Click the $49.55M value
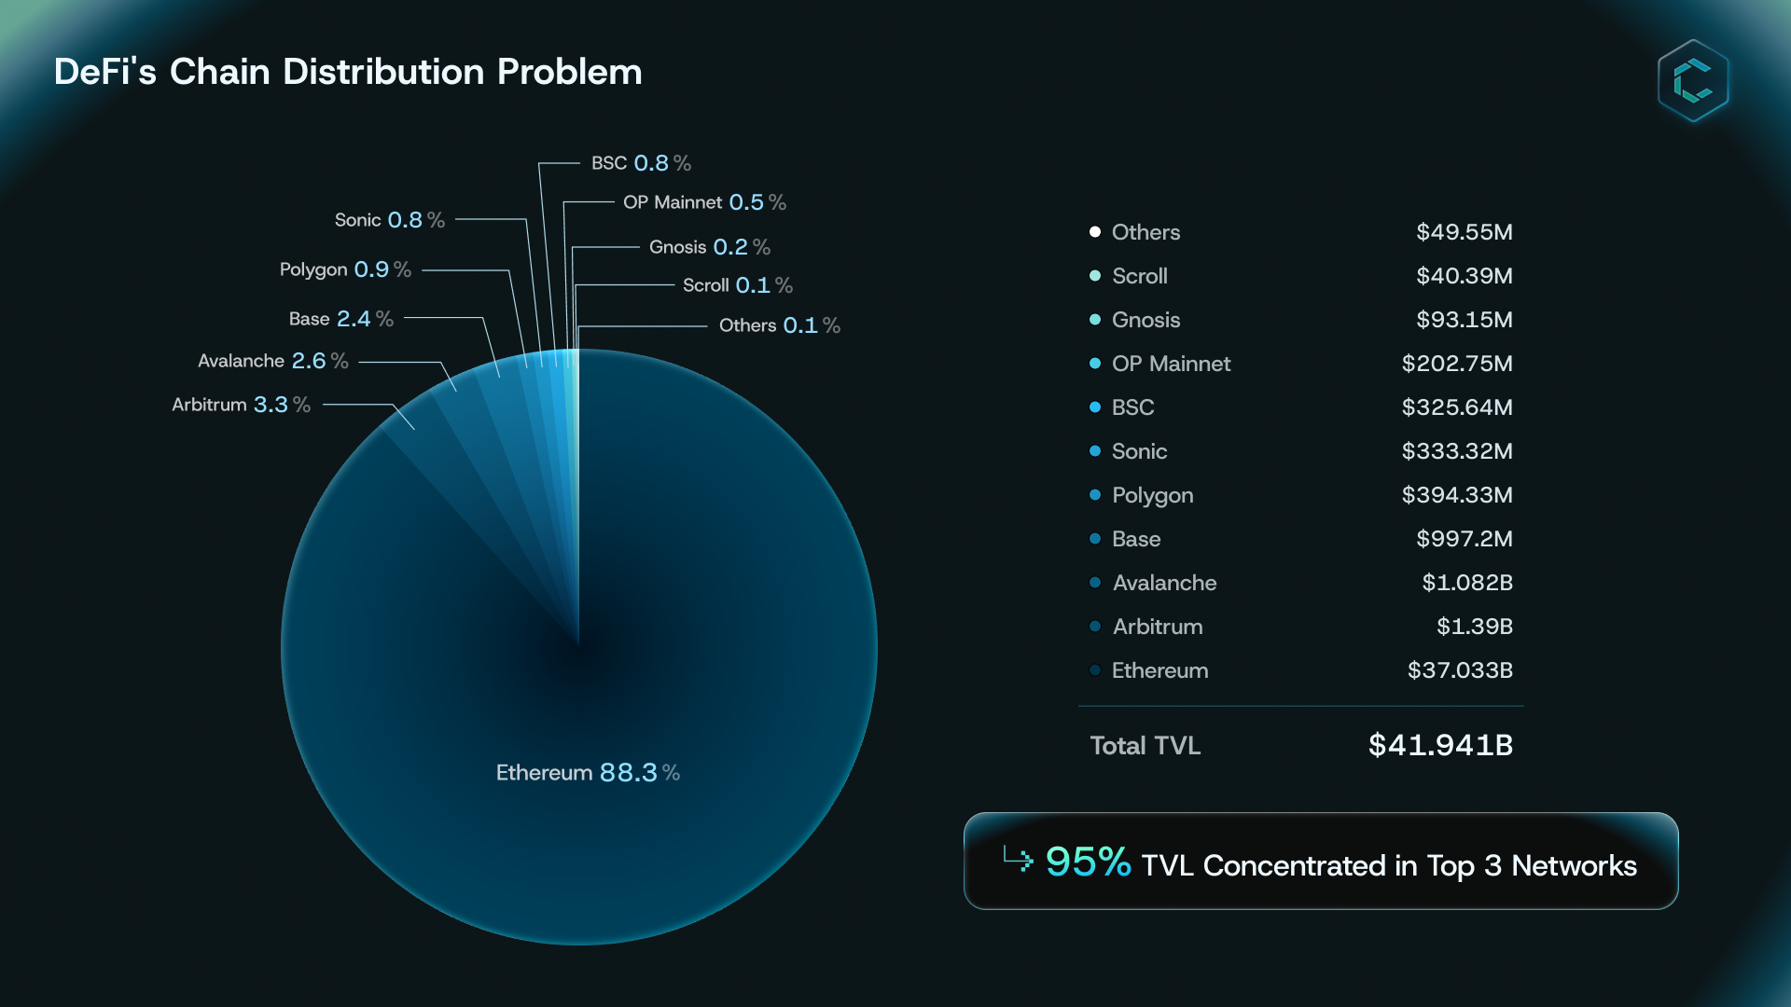 (1465, 231)
